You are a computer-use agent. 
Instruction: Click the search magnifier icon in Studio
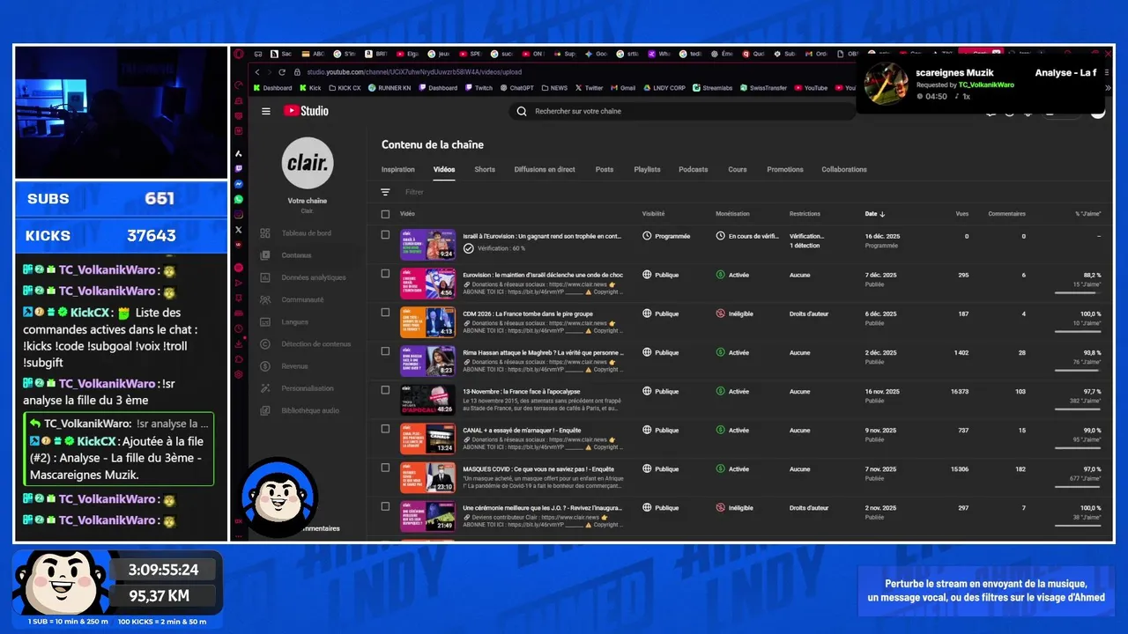click(x=521, y=111)
